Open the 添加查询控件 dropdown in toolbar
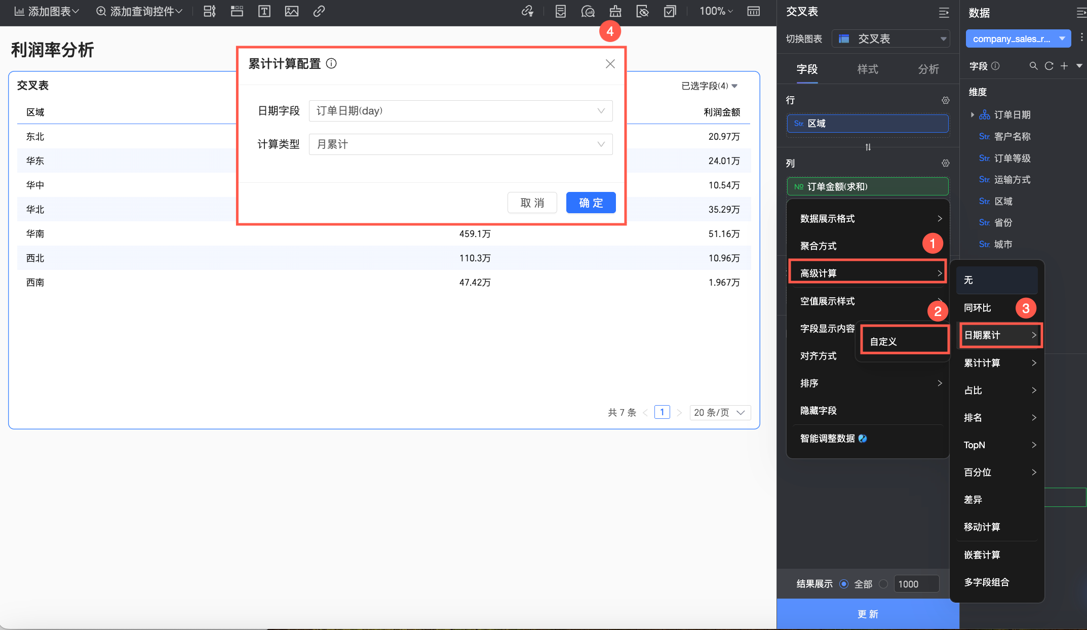 click(x=139, y=11)
